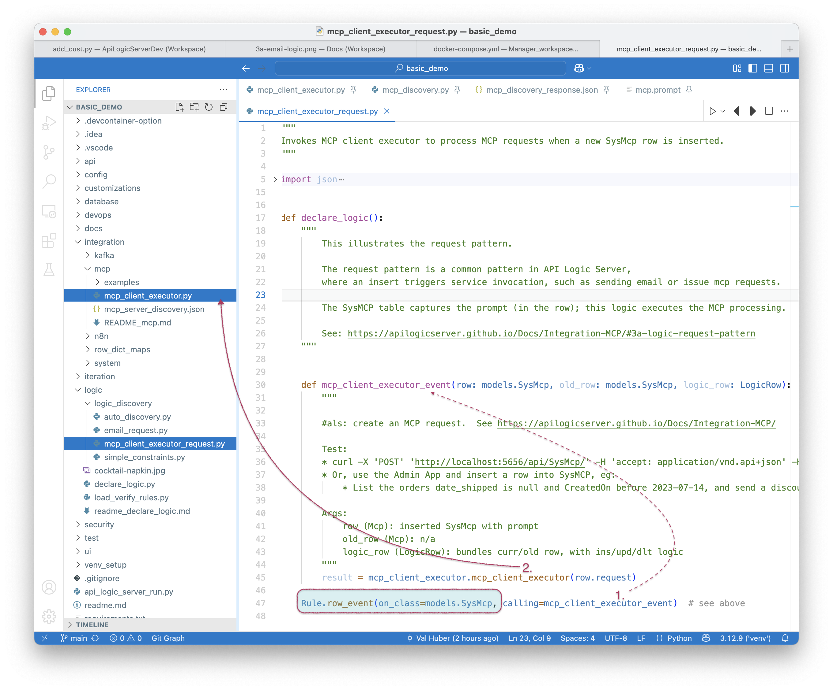This screenshot has height=690, width=833.
Task: Toggle the secondary side bar
Action: (785, 69)
